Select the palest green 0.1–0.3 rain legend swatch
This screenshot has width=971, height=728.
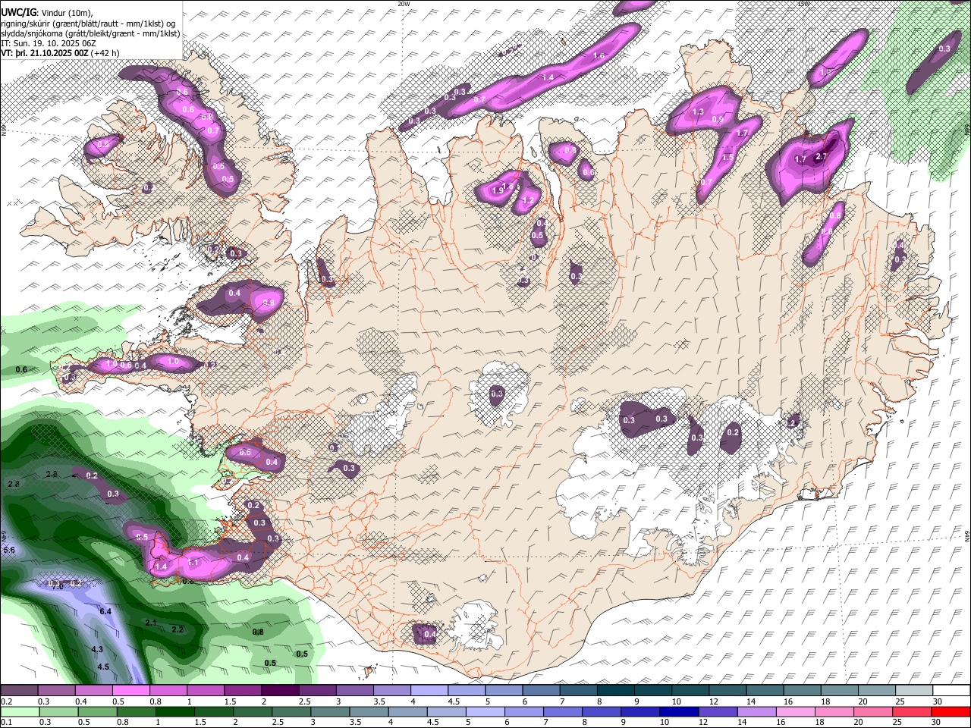coord(20,711)
